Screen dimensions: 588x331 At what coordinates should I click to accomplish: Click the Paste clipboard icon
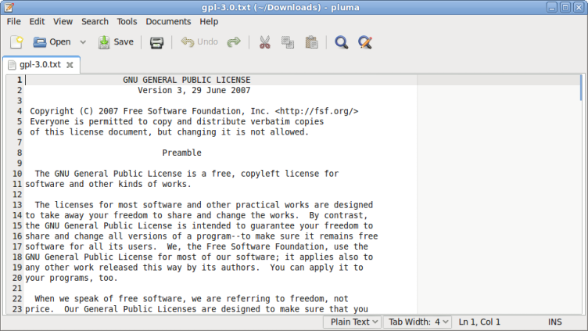point(311,42)
